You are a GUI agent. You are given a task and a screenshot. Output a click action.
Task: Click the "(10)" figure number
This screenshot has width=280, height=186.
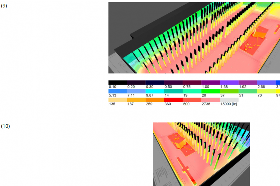[5, 126]
